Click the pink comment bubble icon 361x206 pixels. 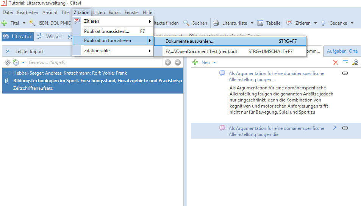[x=222, y=128]
